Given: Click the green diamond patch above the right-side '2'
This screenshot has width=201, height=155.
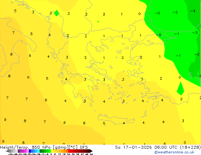Looking at the screenshot, I should (x=180, y=89).
